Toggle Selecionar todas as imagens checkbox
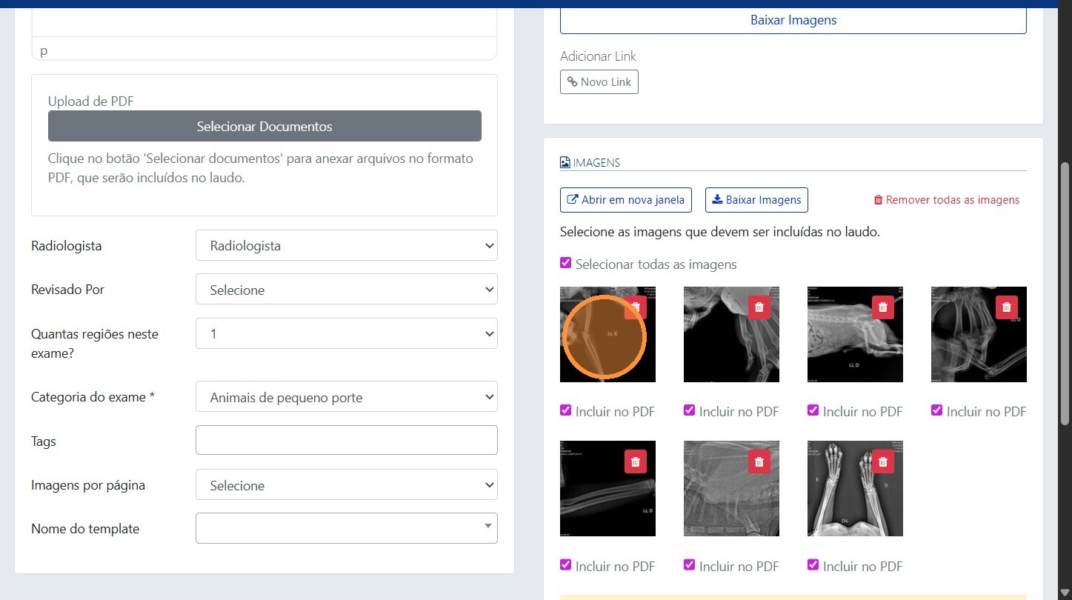Image resolution: width=1072 pixels, height=600 pixels. point(566,264)
